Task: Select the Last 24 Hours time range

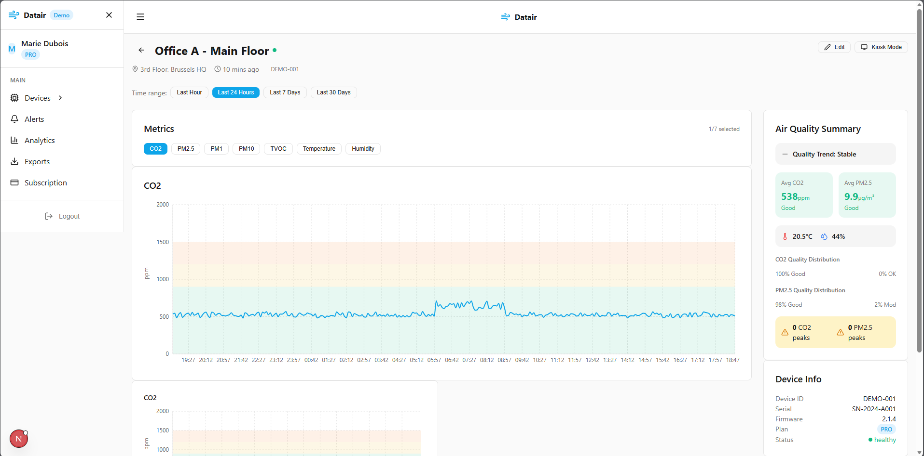Action: coord(236,92)
